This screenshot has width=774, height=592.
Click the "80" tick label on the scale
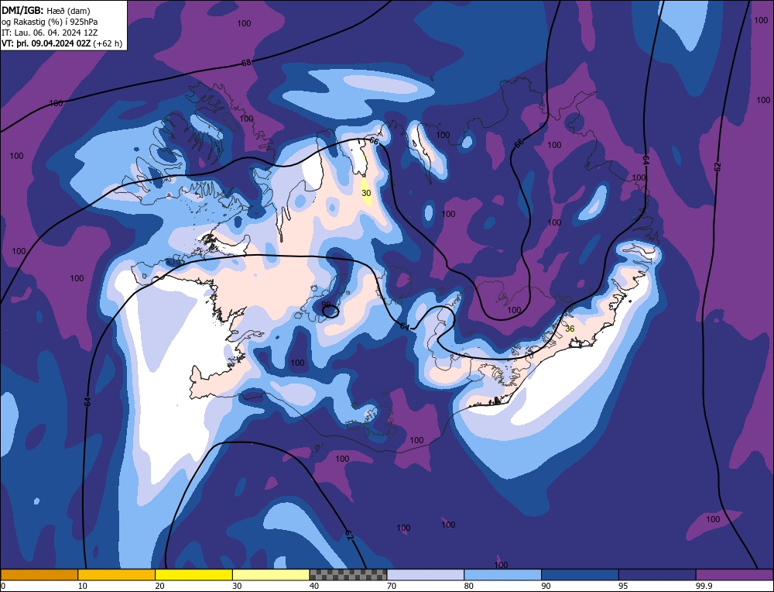tap(468, 586)
